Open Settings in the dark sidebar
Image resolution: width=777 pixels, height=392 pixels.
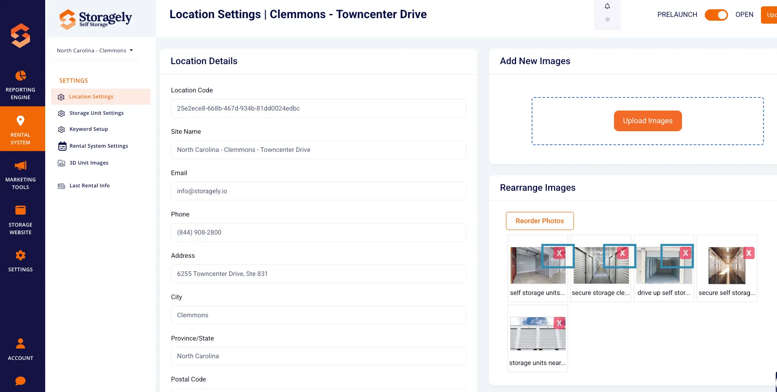click(20, 261)
